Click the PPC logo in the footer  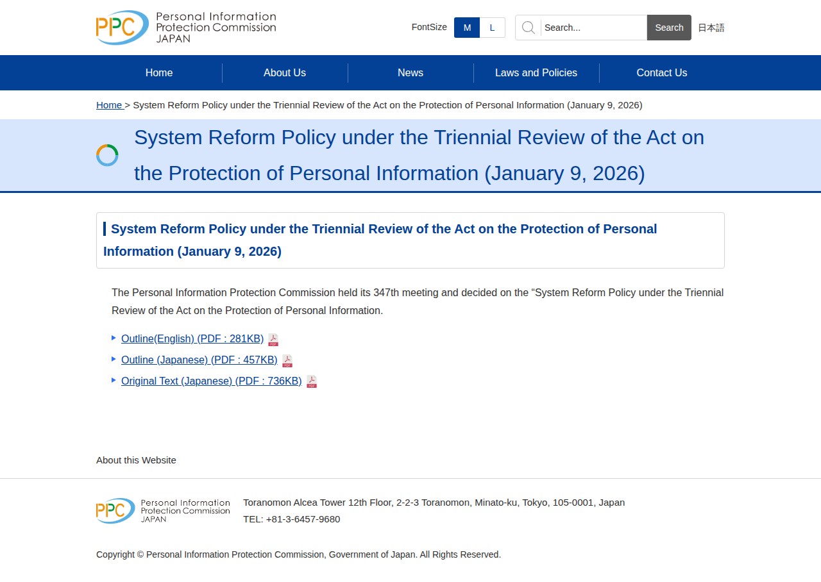[x=163, y=511]
